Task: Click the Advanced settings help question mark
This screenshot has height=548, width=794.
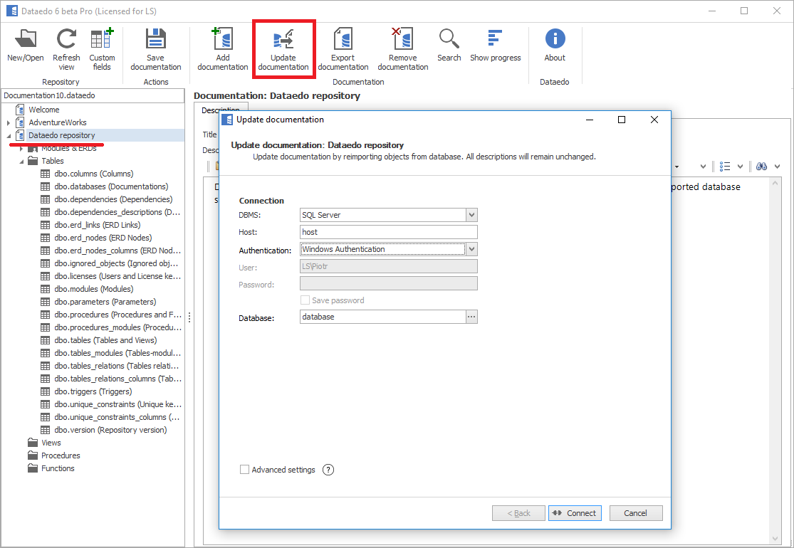Action: point(328,470)
